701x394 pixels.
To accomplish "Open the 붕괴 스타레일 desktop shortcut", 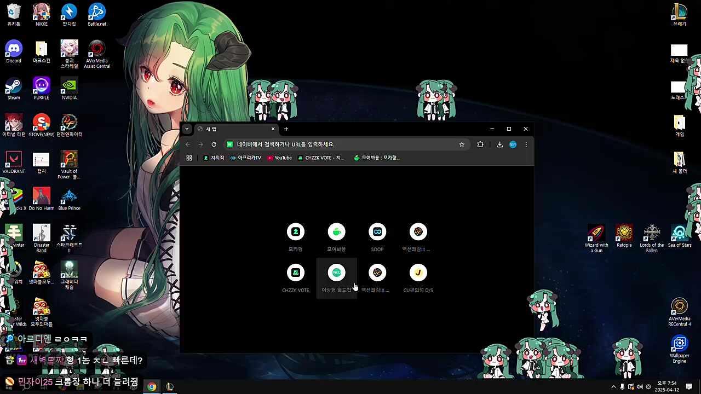I will click(x=69, y=54).
